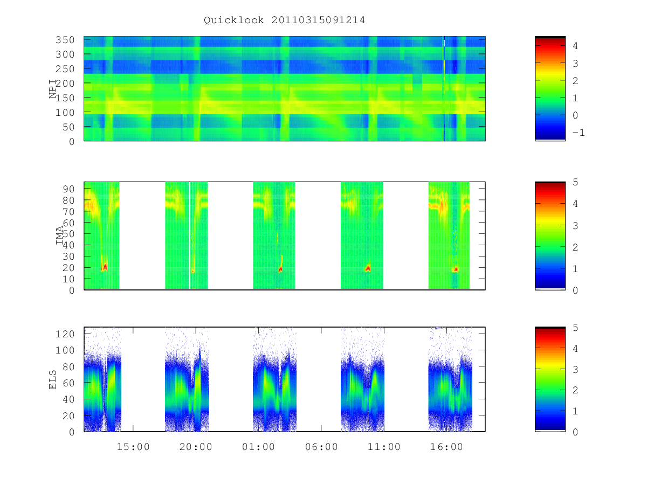
Task: Click the IMA y-axis label
Action: [x=59, y=236]
